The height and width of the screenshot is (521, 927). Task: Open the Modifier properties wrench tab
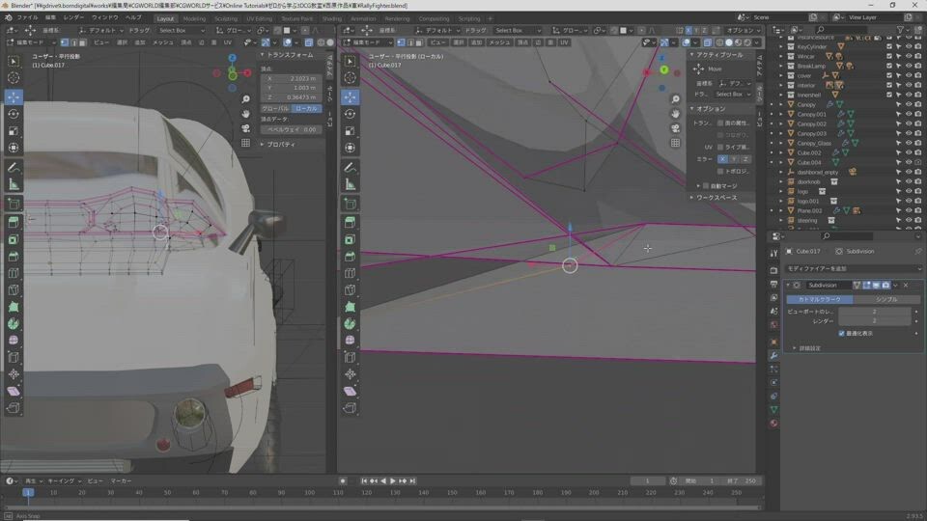(773, 355)
